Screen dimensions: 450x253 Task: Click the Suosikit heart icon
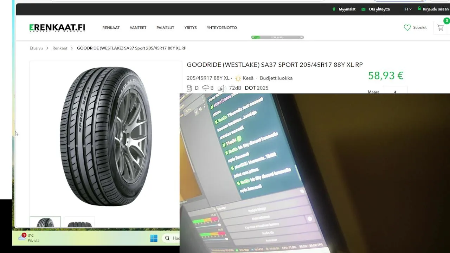tap(407, 27)
